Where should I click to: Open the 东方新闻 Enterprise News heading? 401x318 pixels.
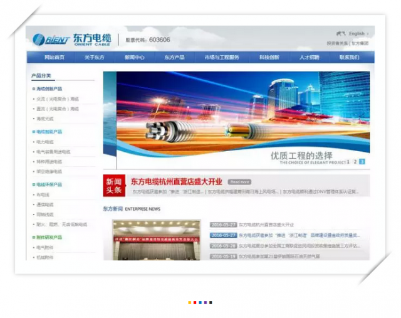(x=132, y=209)
